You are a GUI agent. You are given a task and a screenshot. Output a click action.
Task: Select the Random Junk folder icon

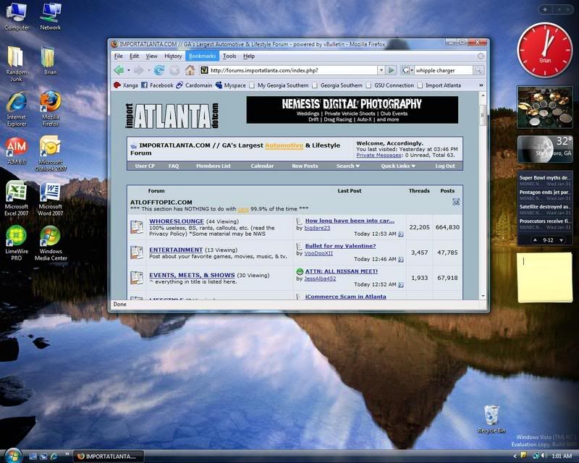(x=16, y=64)
